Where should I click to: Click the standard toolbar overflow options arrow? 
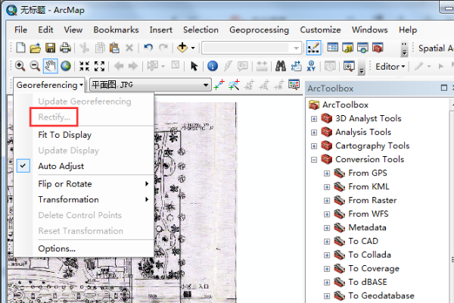coord(404,48)
